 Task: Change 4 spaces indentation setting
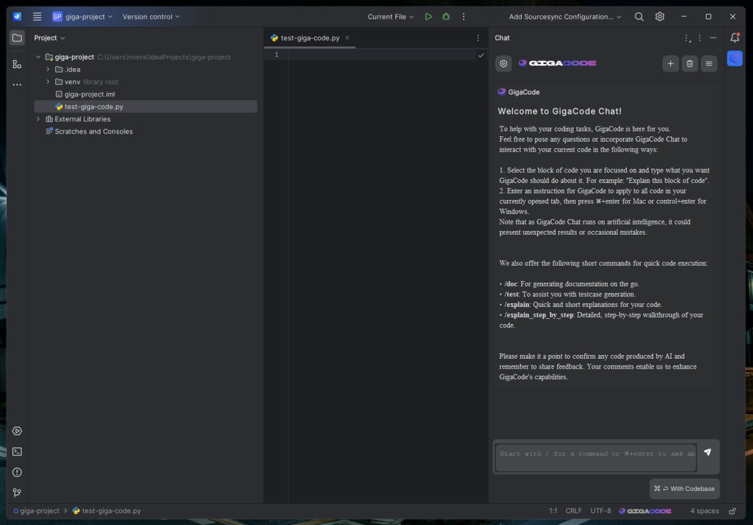click(x=705, y=511)
